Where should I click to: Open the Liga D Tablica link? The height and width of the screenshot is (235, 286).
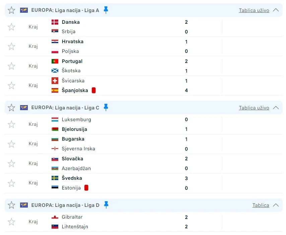[x=261, y=205]
